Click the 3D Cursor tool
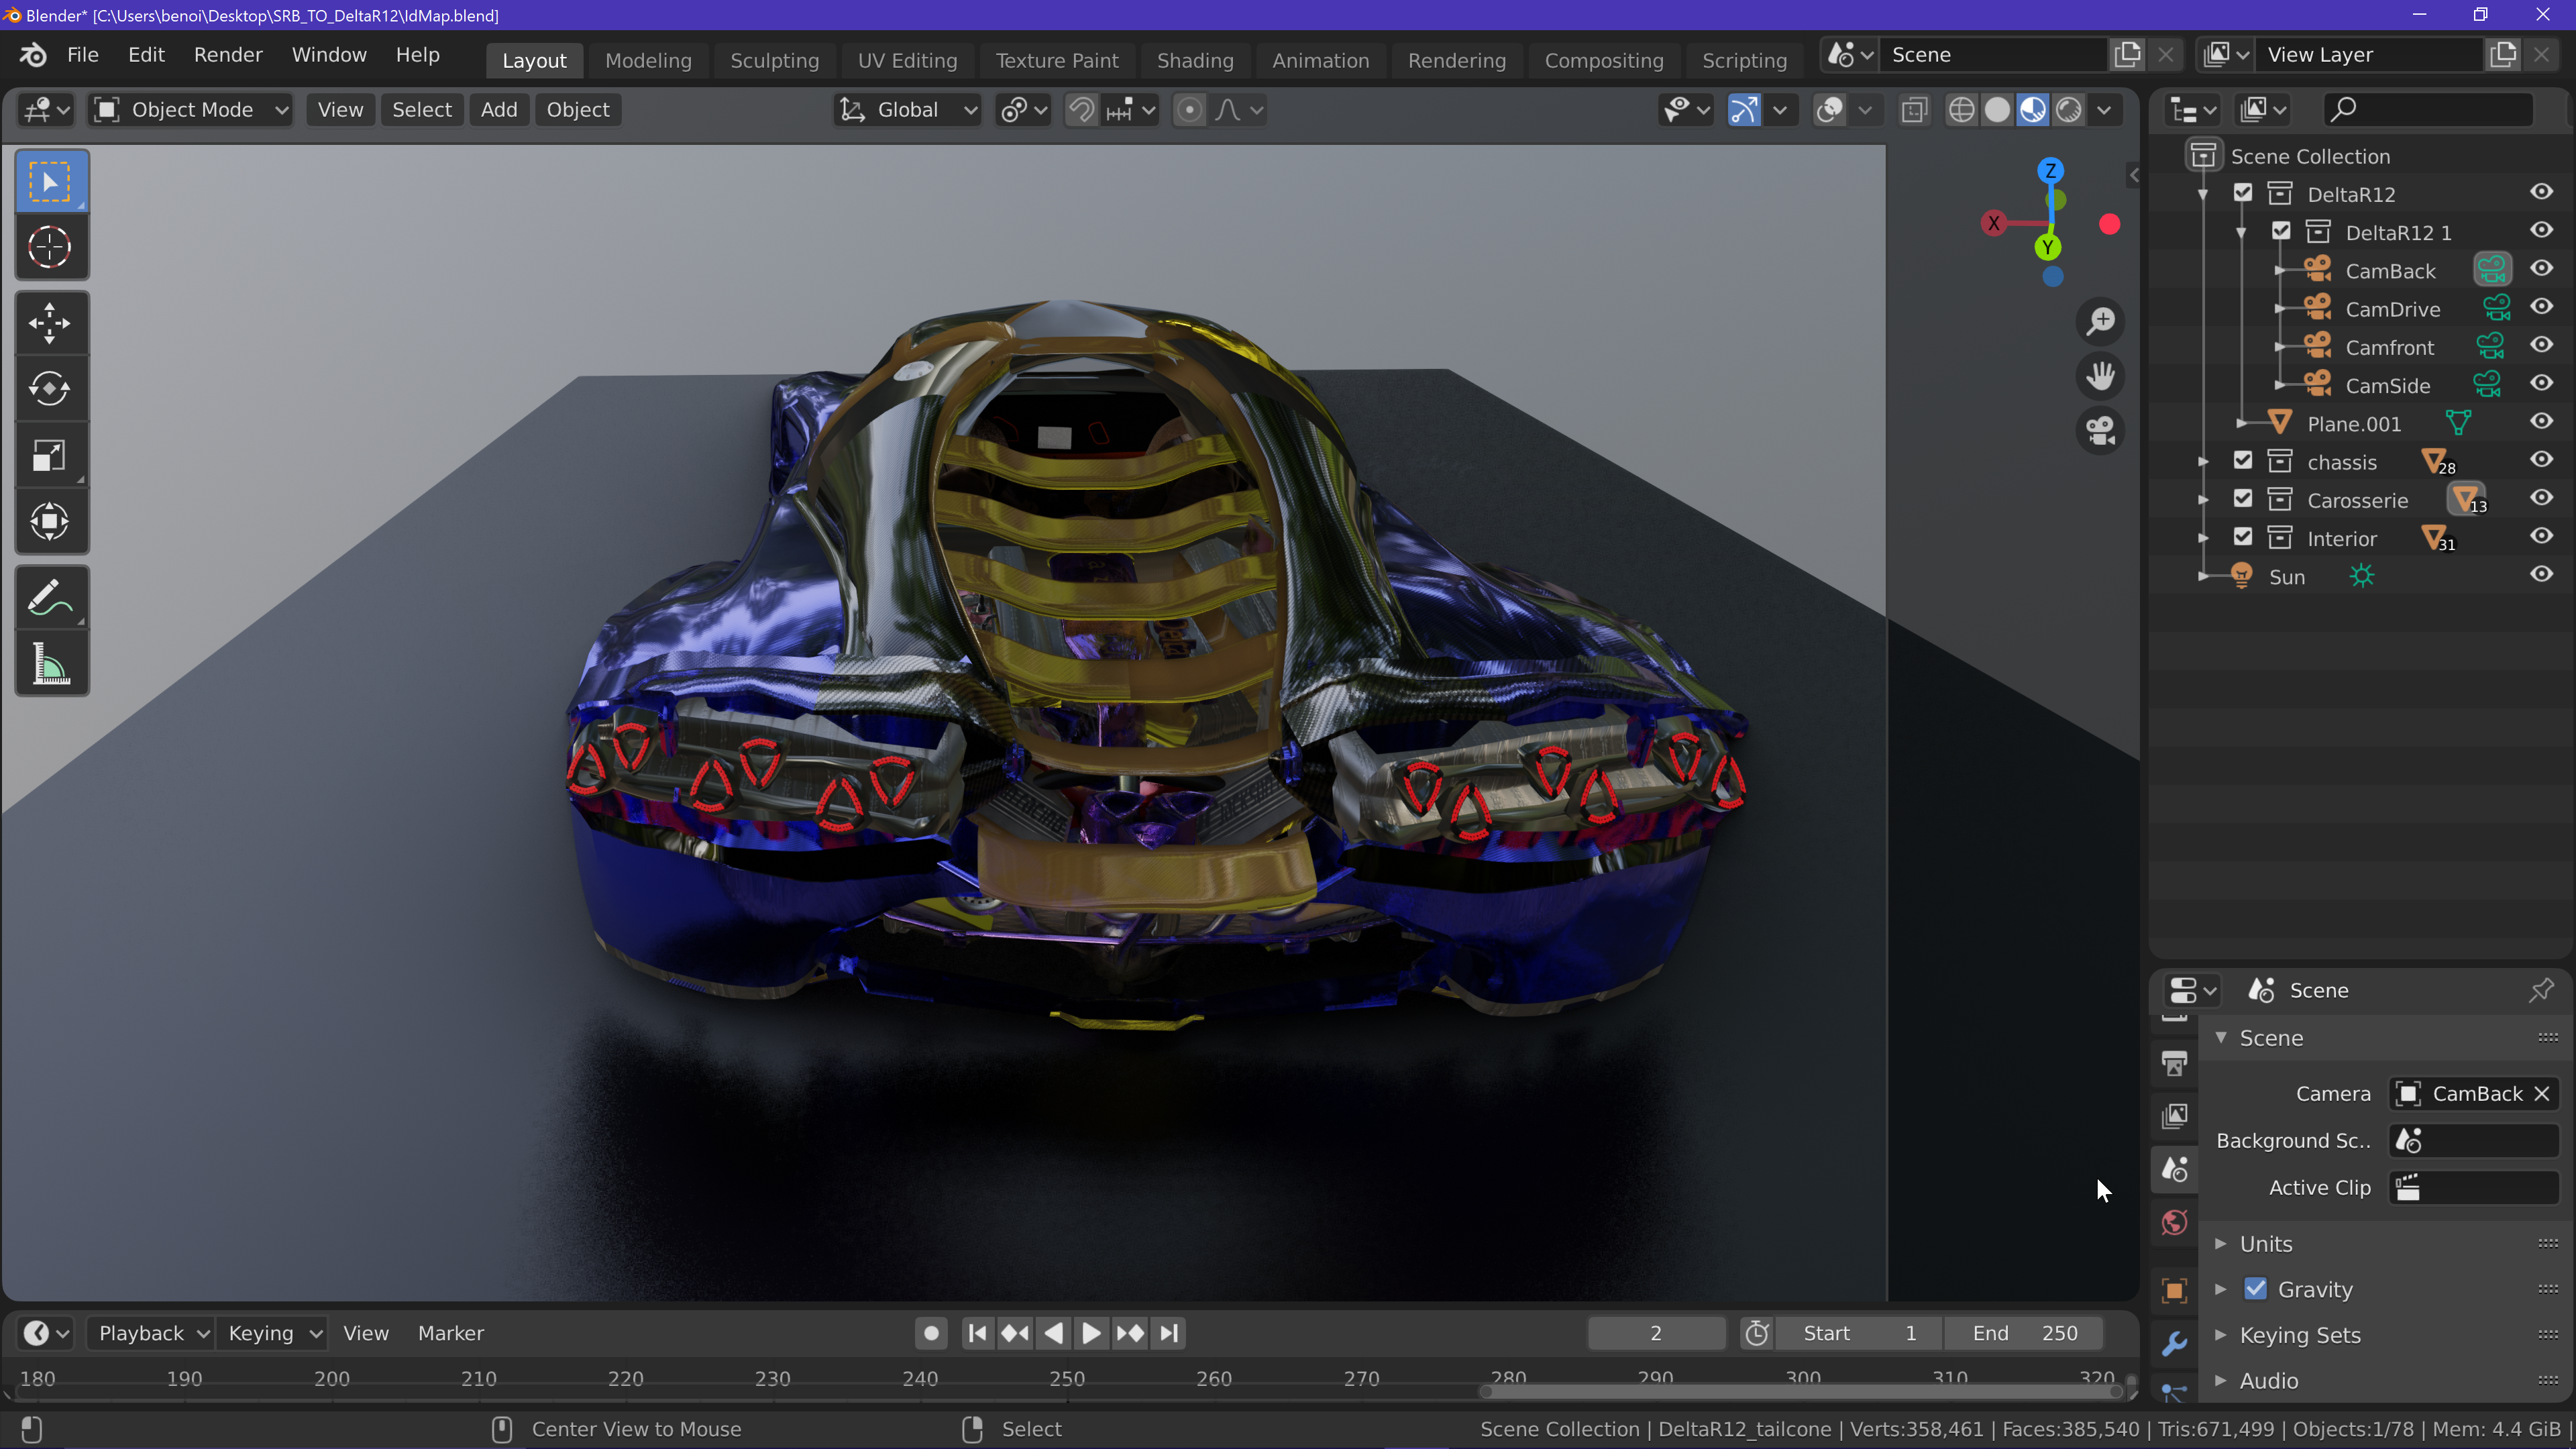Image resolution: width=2576 pixels, height=1449 pixels. pos(50,247)
